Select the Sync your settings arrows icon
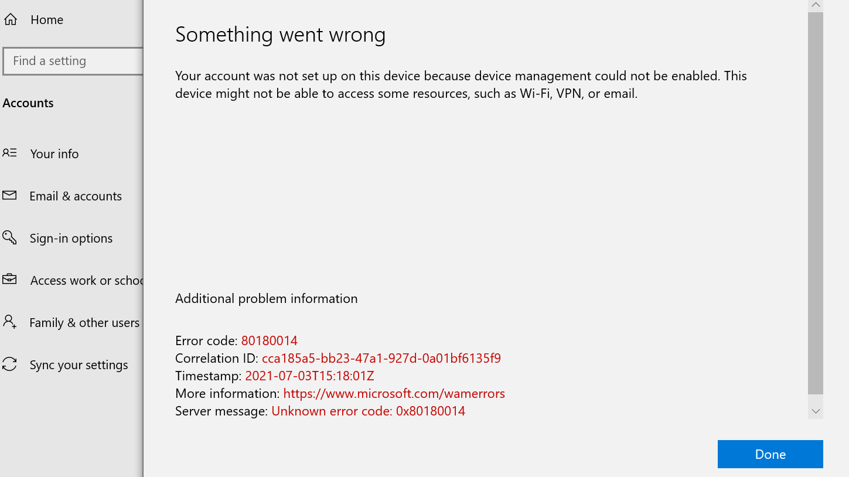Image resolution: width=849 pixels, height=477 pixels. click(x=9, y=364)
